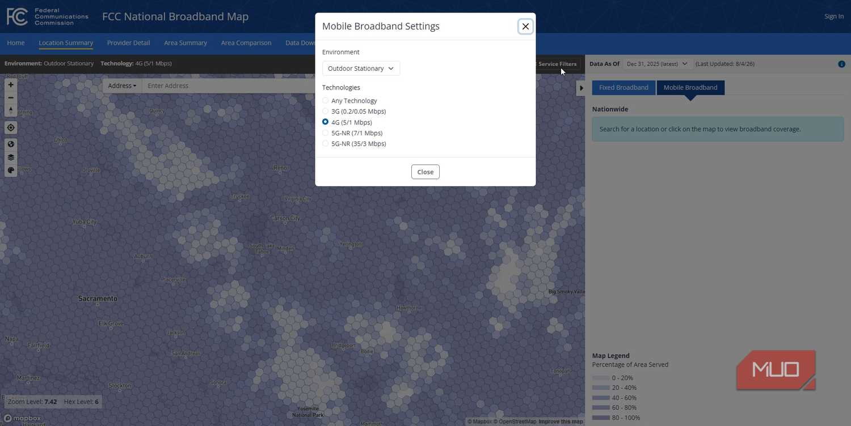
Task: Click the Hawthorne label on the map
Action: pyautogui.click(x=409, y=308)
